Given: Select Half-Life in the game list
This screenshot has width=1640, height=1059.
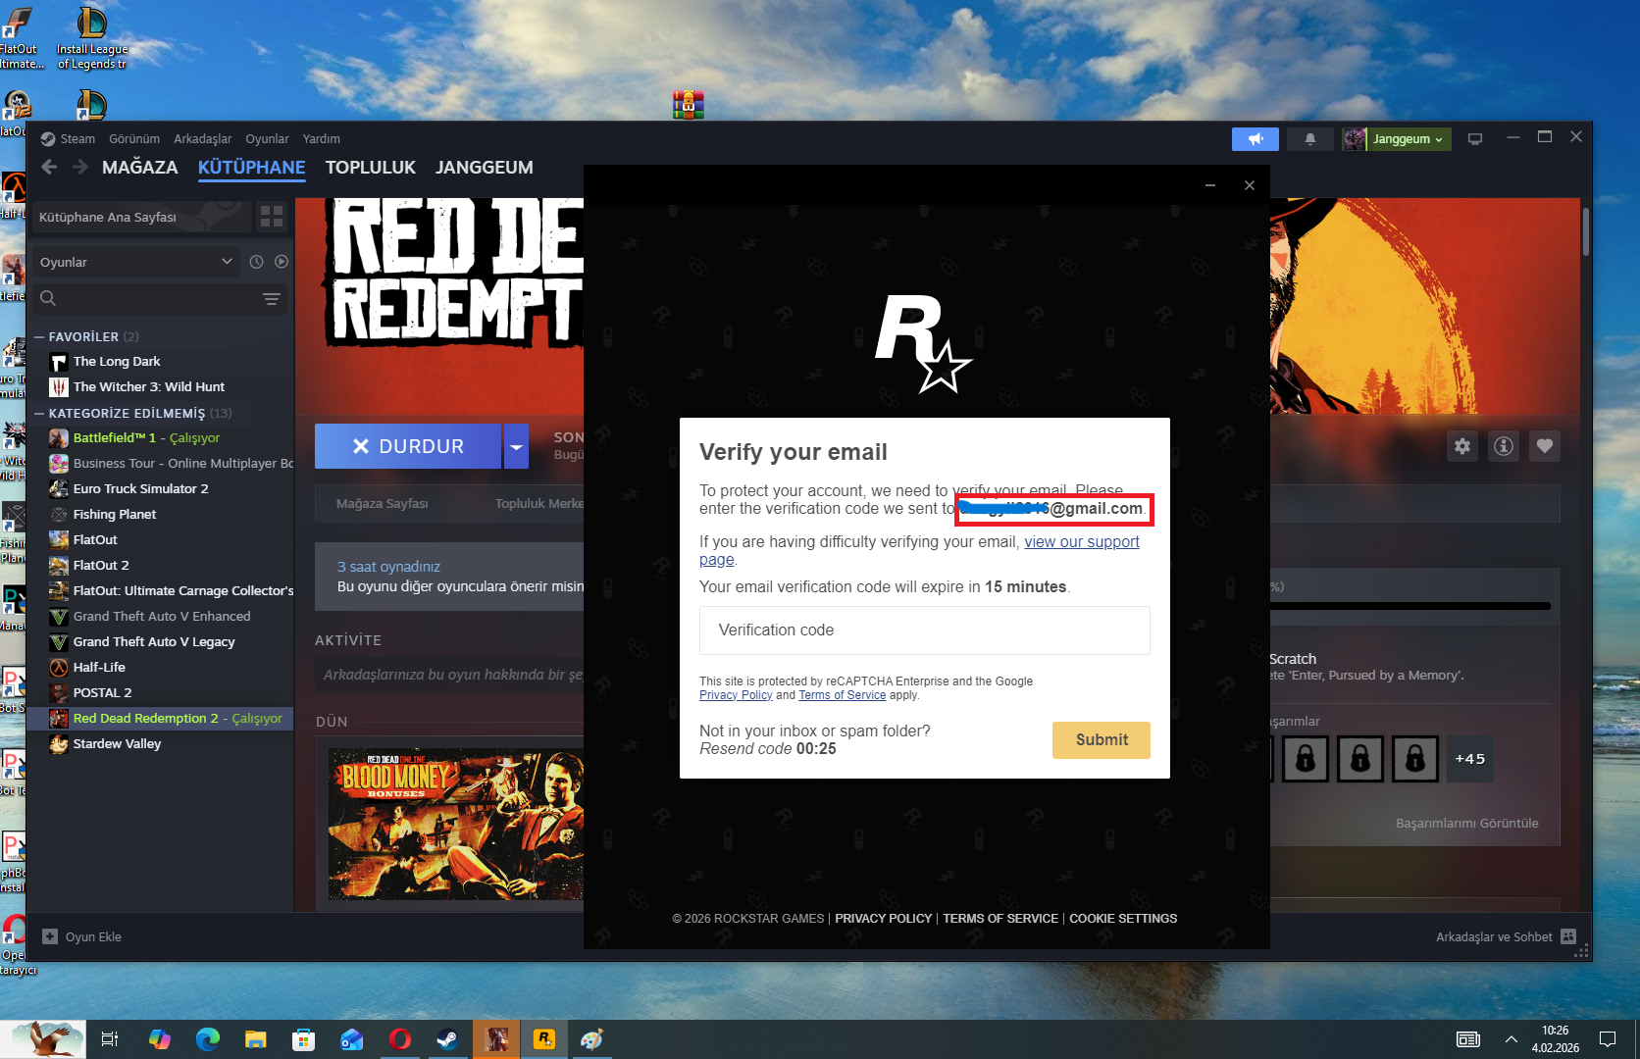Looking at the screenshot, I should click(99, 668).
